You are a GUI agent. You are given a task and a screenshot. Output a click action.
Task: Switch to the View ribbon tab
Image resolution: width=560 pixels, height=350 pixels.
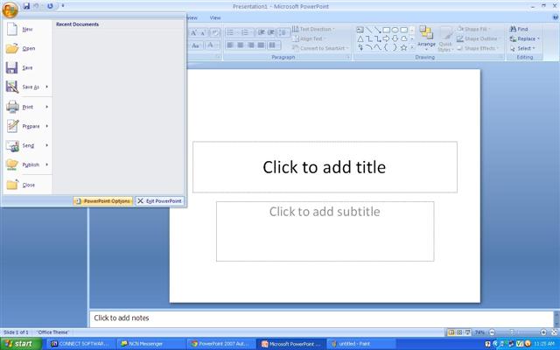[215, 17]
